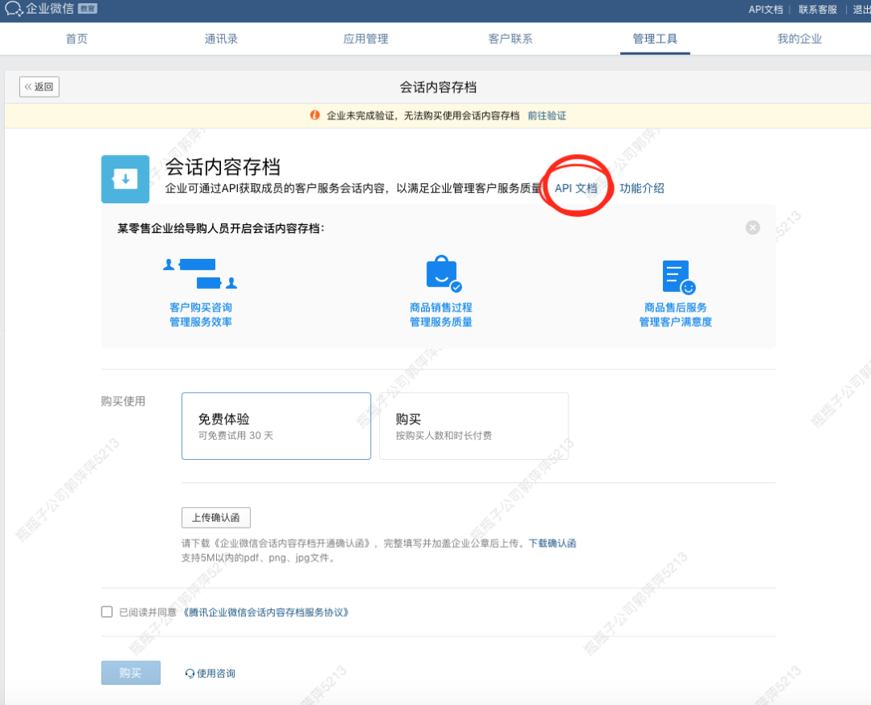Click the headset icon beside 使用咨询
The height and width of the screenshot is (705, 871).
pos(190,674)
